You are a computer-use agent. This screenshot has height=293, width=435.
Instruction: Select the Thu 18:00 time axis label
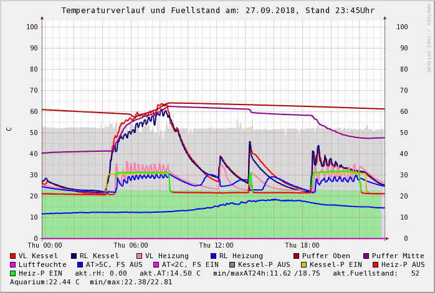302,245
